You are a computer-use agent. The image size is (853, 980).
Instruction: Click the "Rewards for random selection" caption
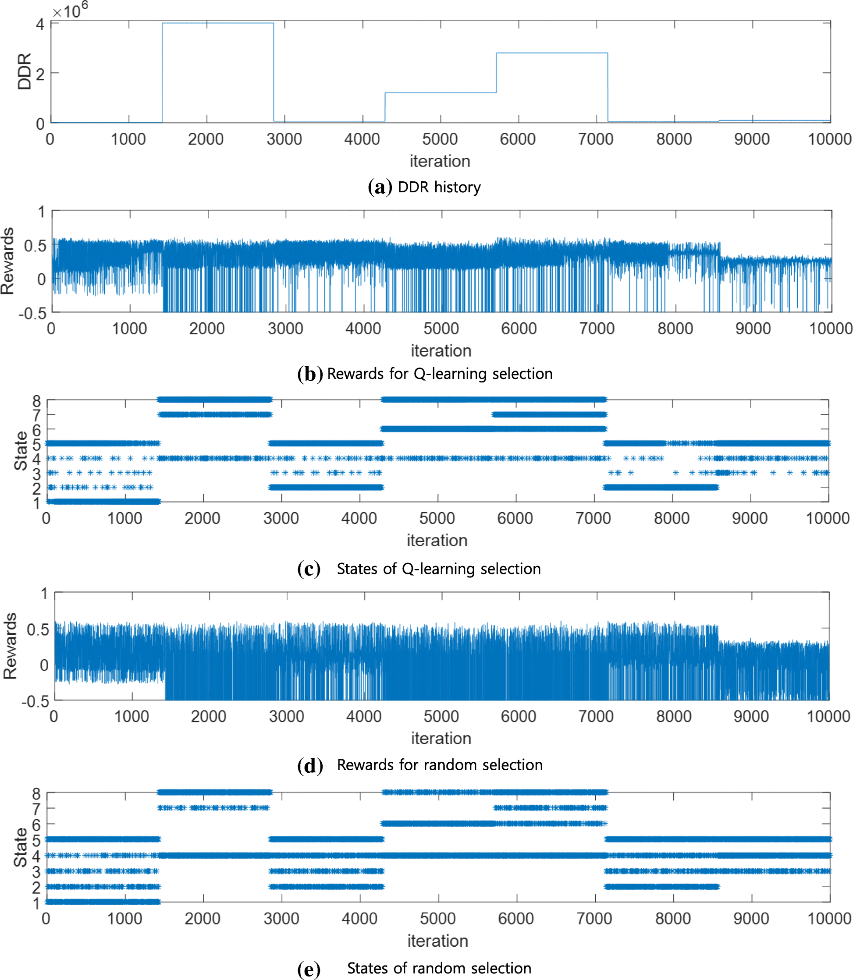coord(440,764)
